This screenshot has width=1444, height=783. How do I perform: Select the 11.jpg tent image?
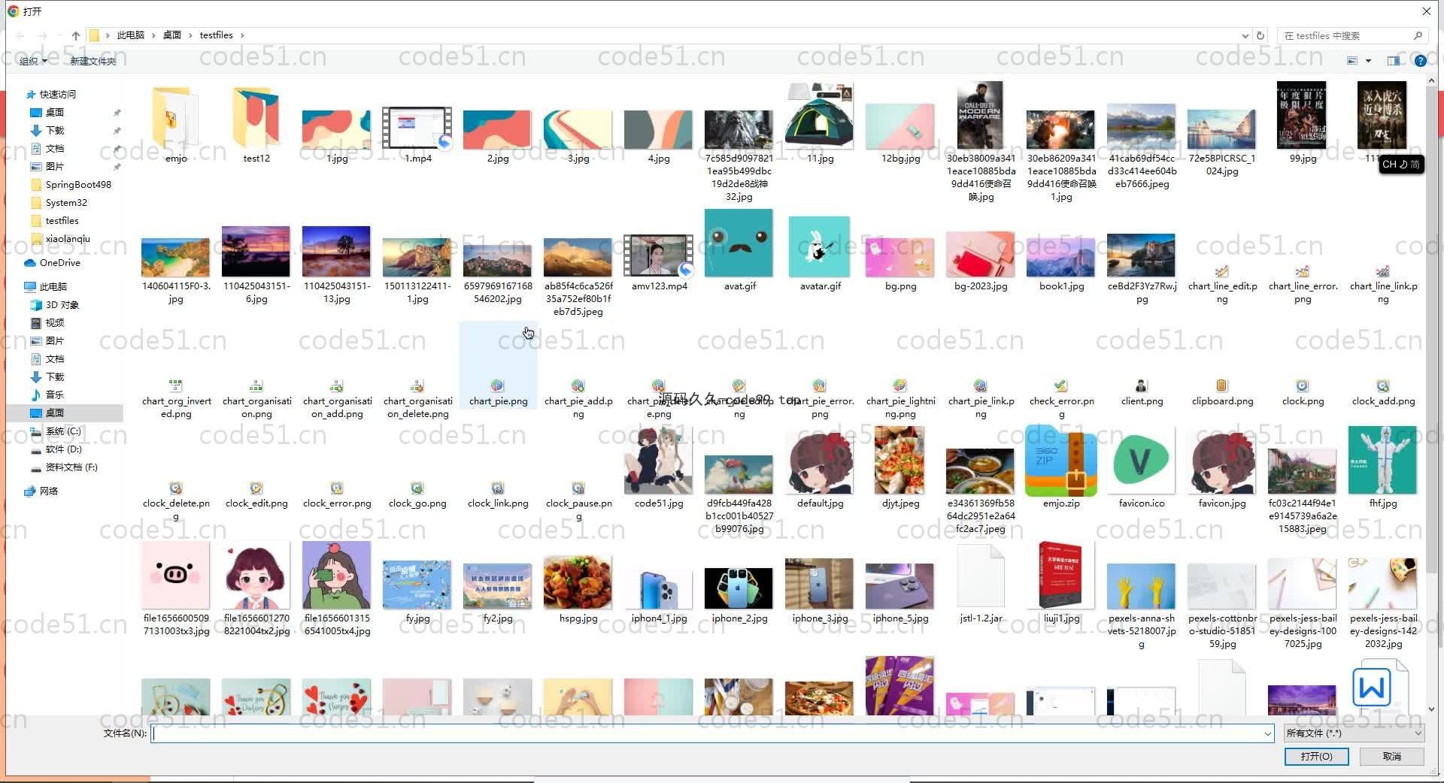(x=820, y=116)
